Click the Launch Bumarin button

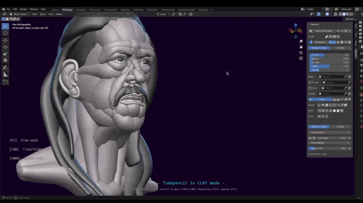point(324,31)
